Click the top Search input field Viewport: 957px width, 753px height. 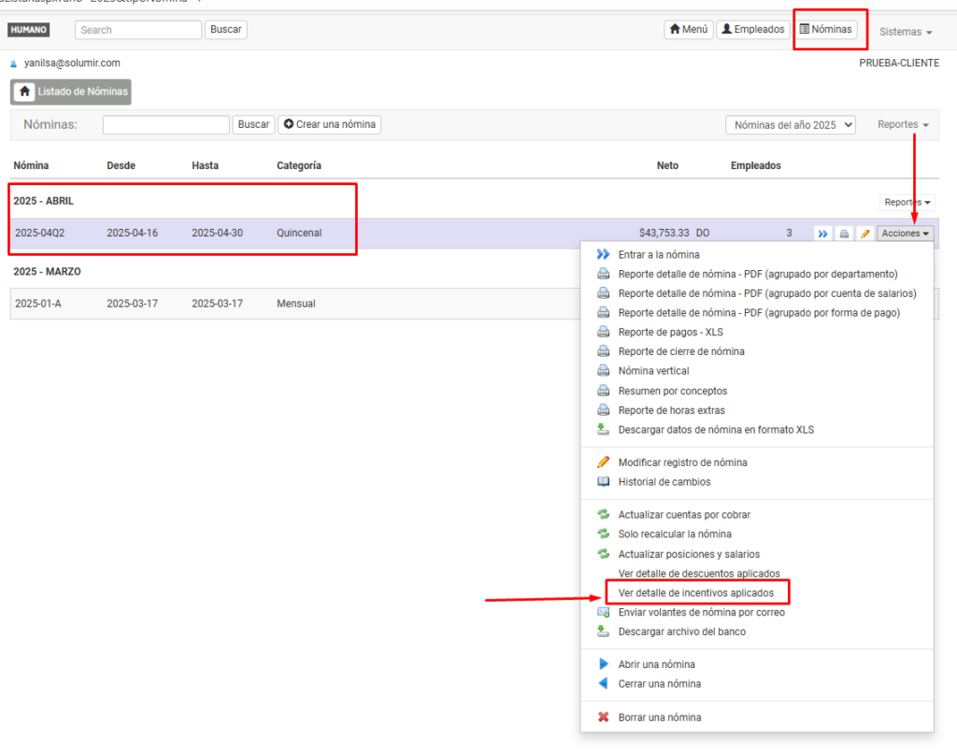coord(138,30)
